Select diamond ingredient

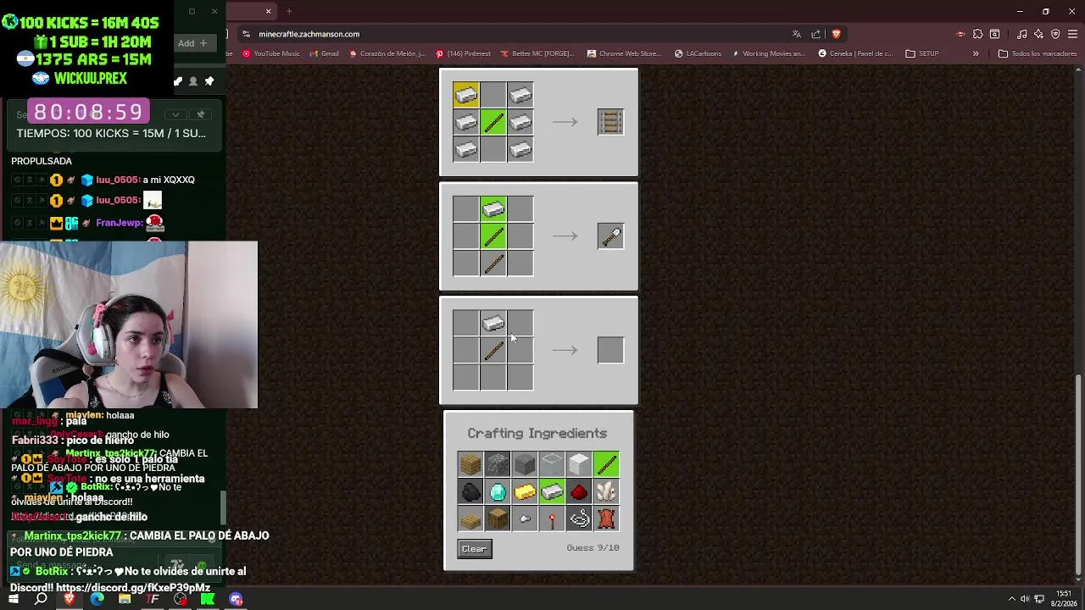pos(498,491)
